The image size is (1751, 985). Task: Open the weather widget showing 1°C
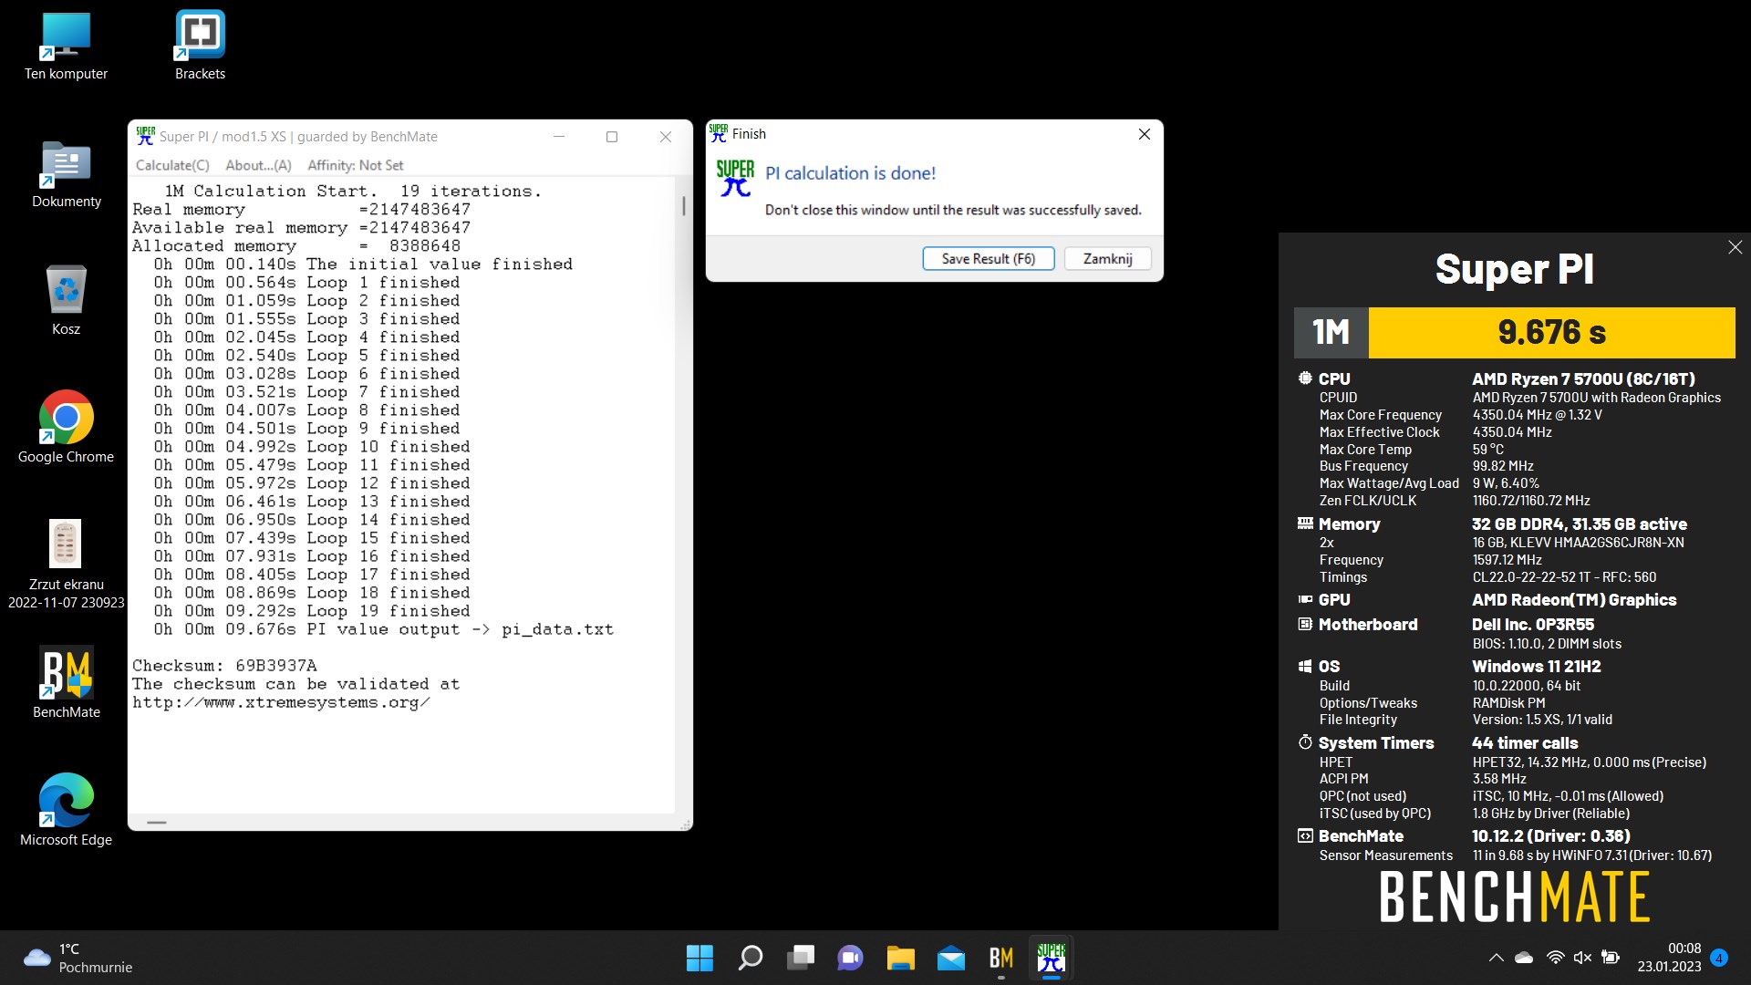tap(78, 958)
